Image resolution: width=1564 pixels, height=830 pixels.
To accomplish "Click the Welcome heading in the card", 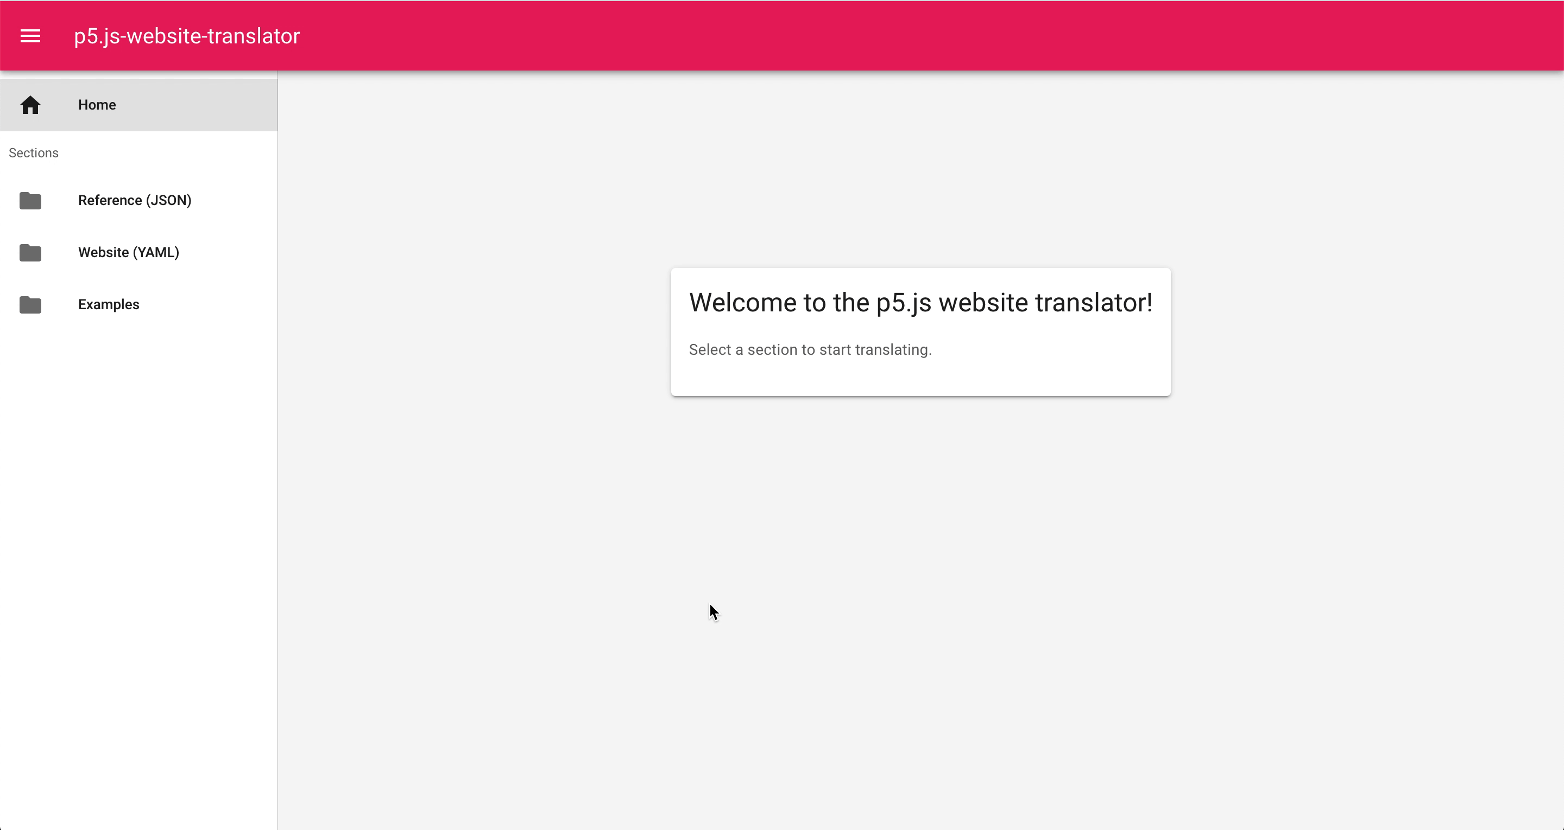I will pyautogui.click(x=920, y=302).
